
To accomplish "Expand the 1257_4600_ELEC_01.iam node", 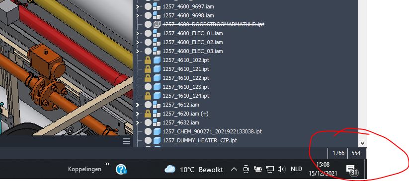I will (138, 33).
